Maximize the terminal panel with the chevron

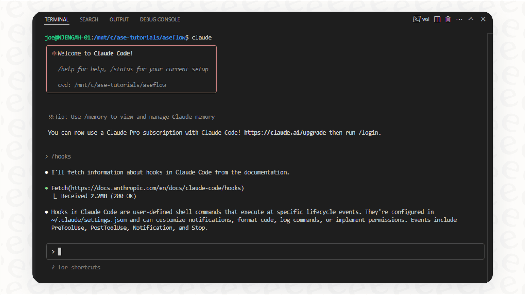click(471, 19)
